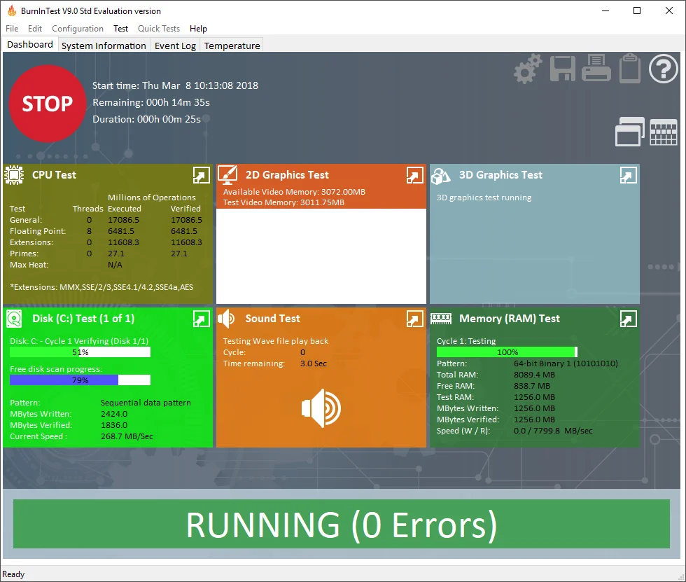Viewport: 686px width, 582px height.
Task: Open the Edit menu
Action: 34,29
